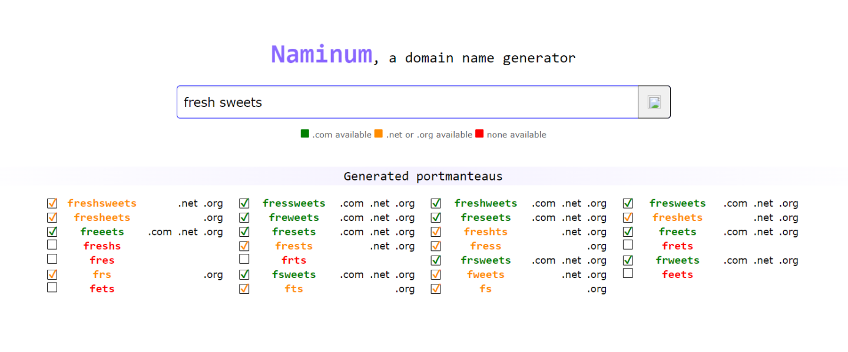This screenshot has height=352, width=848.
Task: Click the fresheets name link
Action: [102, 217]
